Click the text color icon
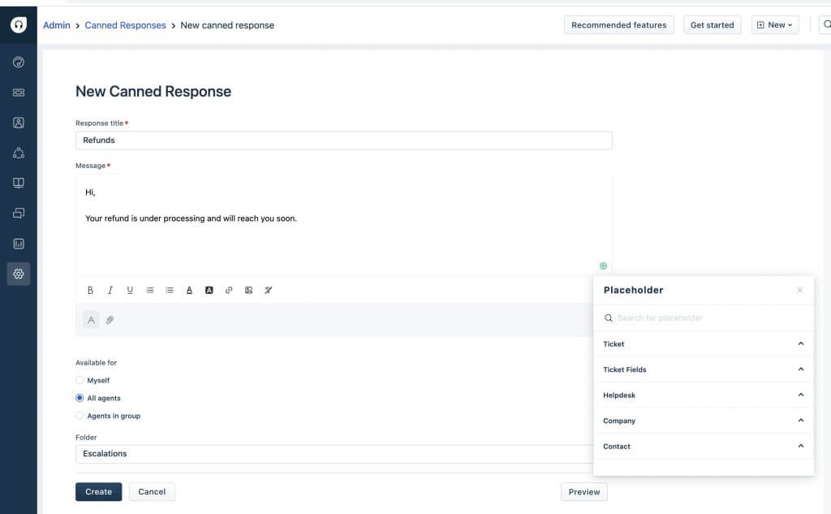The width and height of the screenshot is (831, 514). tap(189, 290)
